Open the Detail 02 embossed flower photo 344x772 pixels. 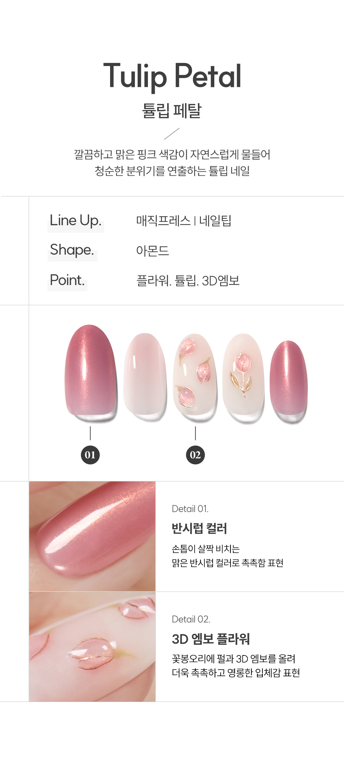[92, 647]
